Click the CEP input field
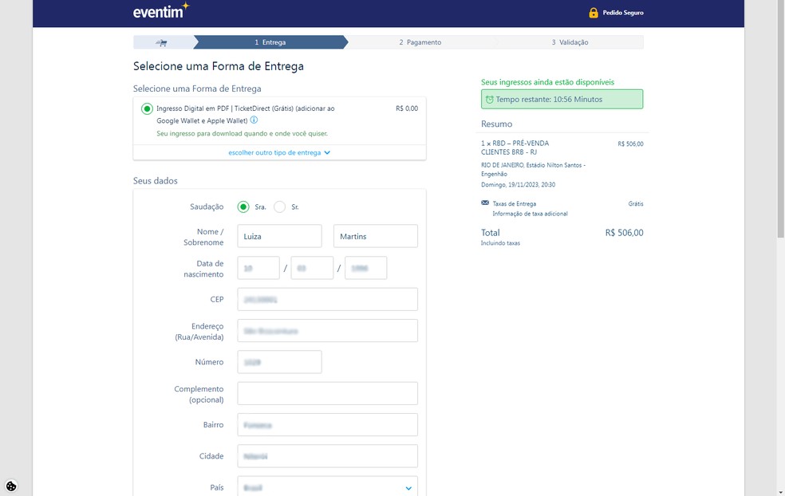This screenshot has height=496, width=785. (x=327, y=300)
